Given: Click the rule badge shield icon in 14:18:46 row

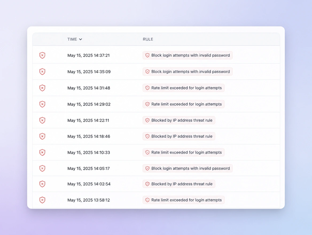Looking at the screenshot, I should (x=147, y=136).
